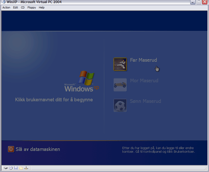Select Mor Maserud's car avatar picture
Viewport: 209px width, 172px height.
tap(120, 85)
